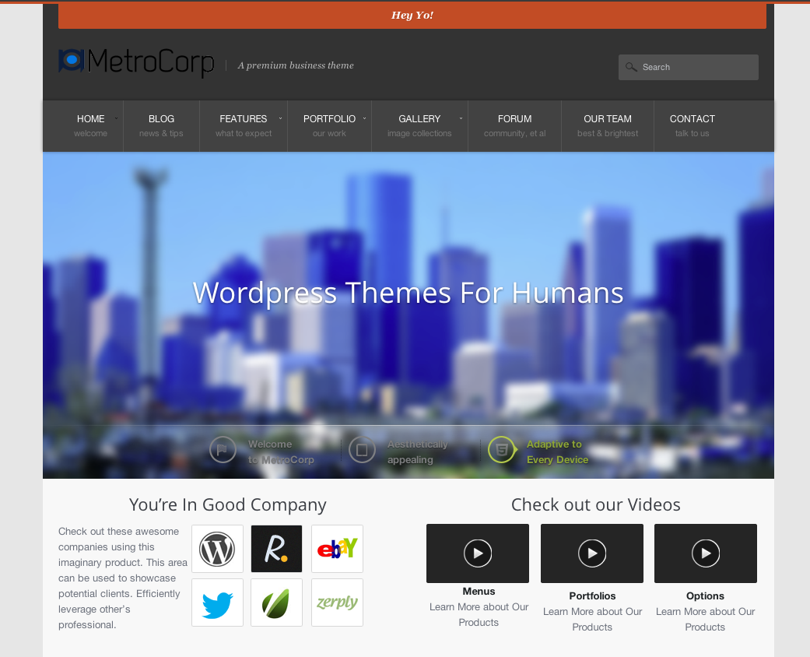Click the Hey Yo! orange banner
Image resolution: width=810 pixels, height=657 pixels.
coord(412,16)
